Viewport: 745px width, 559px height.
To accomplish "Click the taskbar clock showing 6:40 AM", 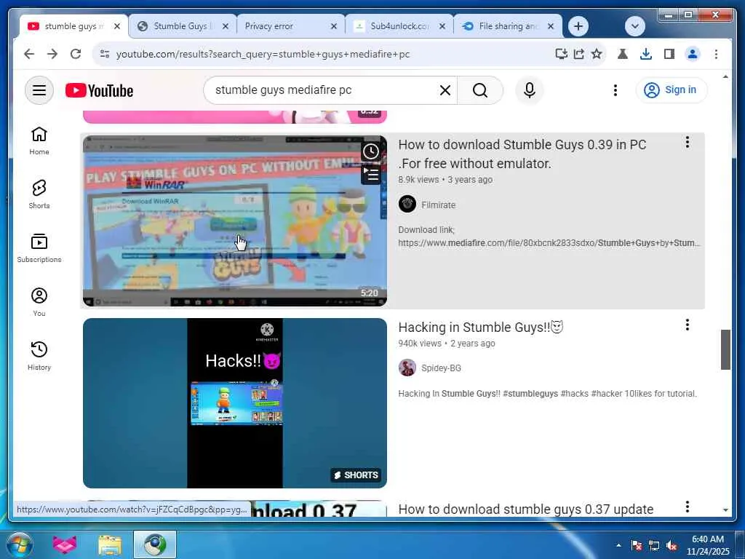I will tap(707, 545).
